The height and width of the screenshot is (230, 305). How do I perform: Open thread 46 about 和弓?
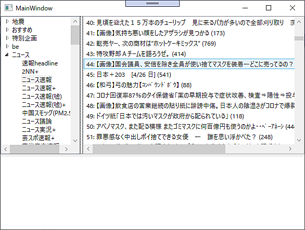coord(189,85)
